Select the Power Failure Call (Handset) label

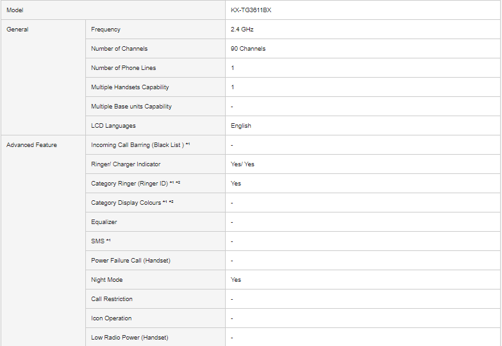pyautogui.click(x=131, y=261)
